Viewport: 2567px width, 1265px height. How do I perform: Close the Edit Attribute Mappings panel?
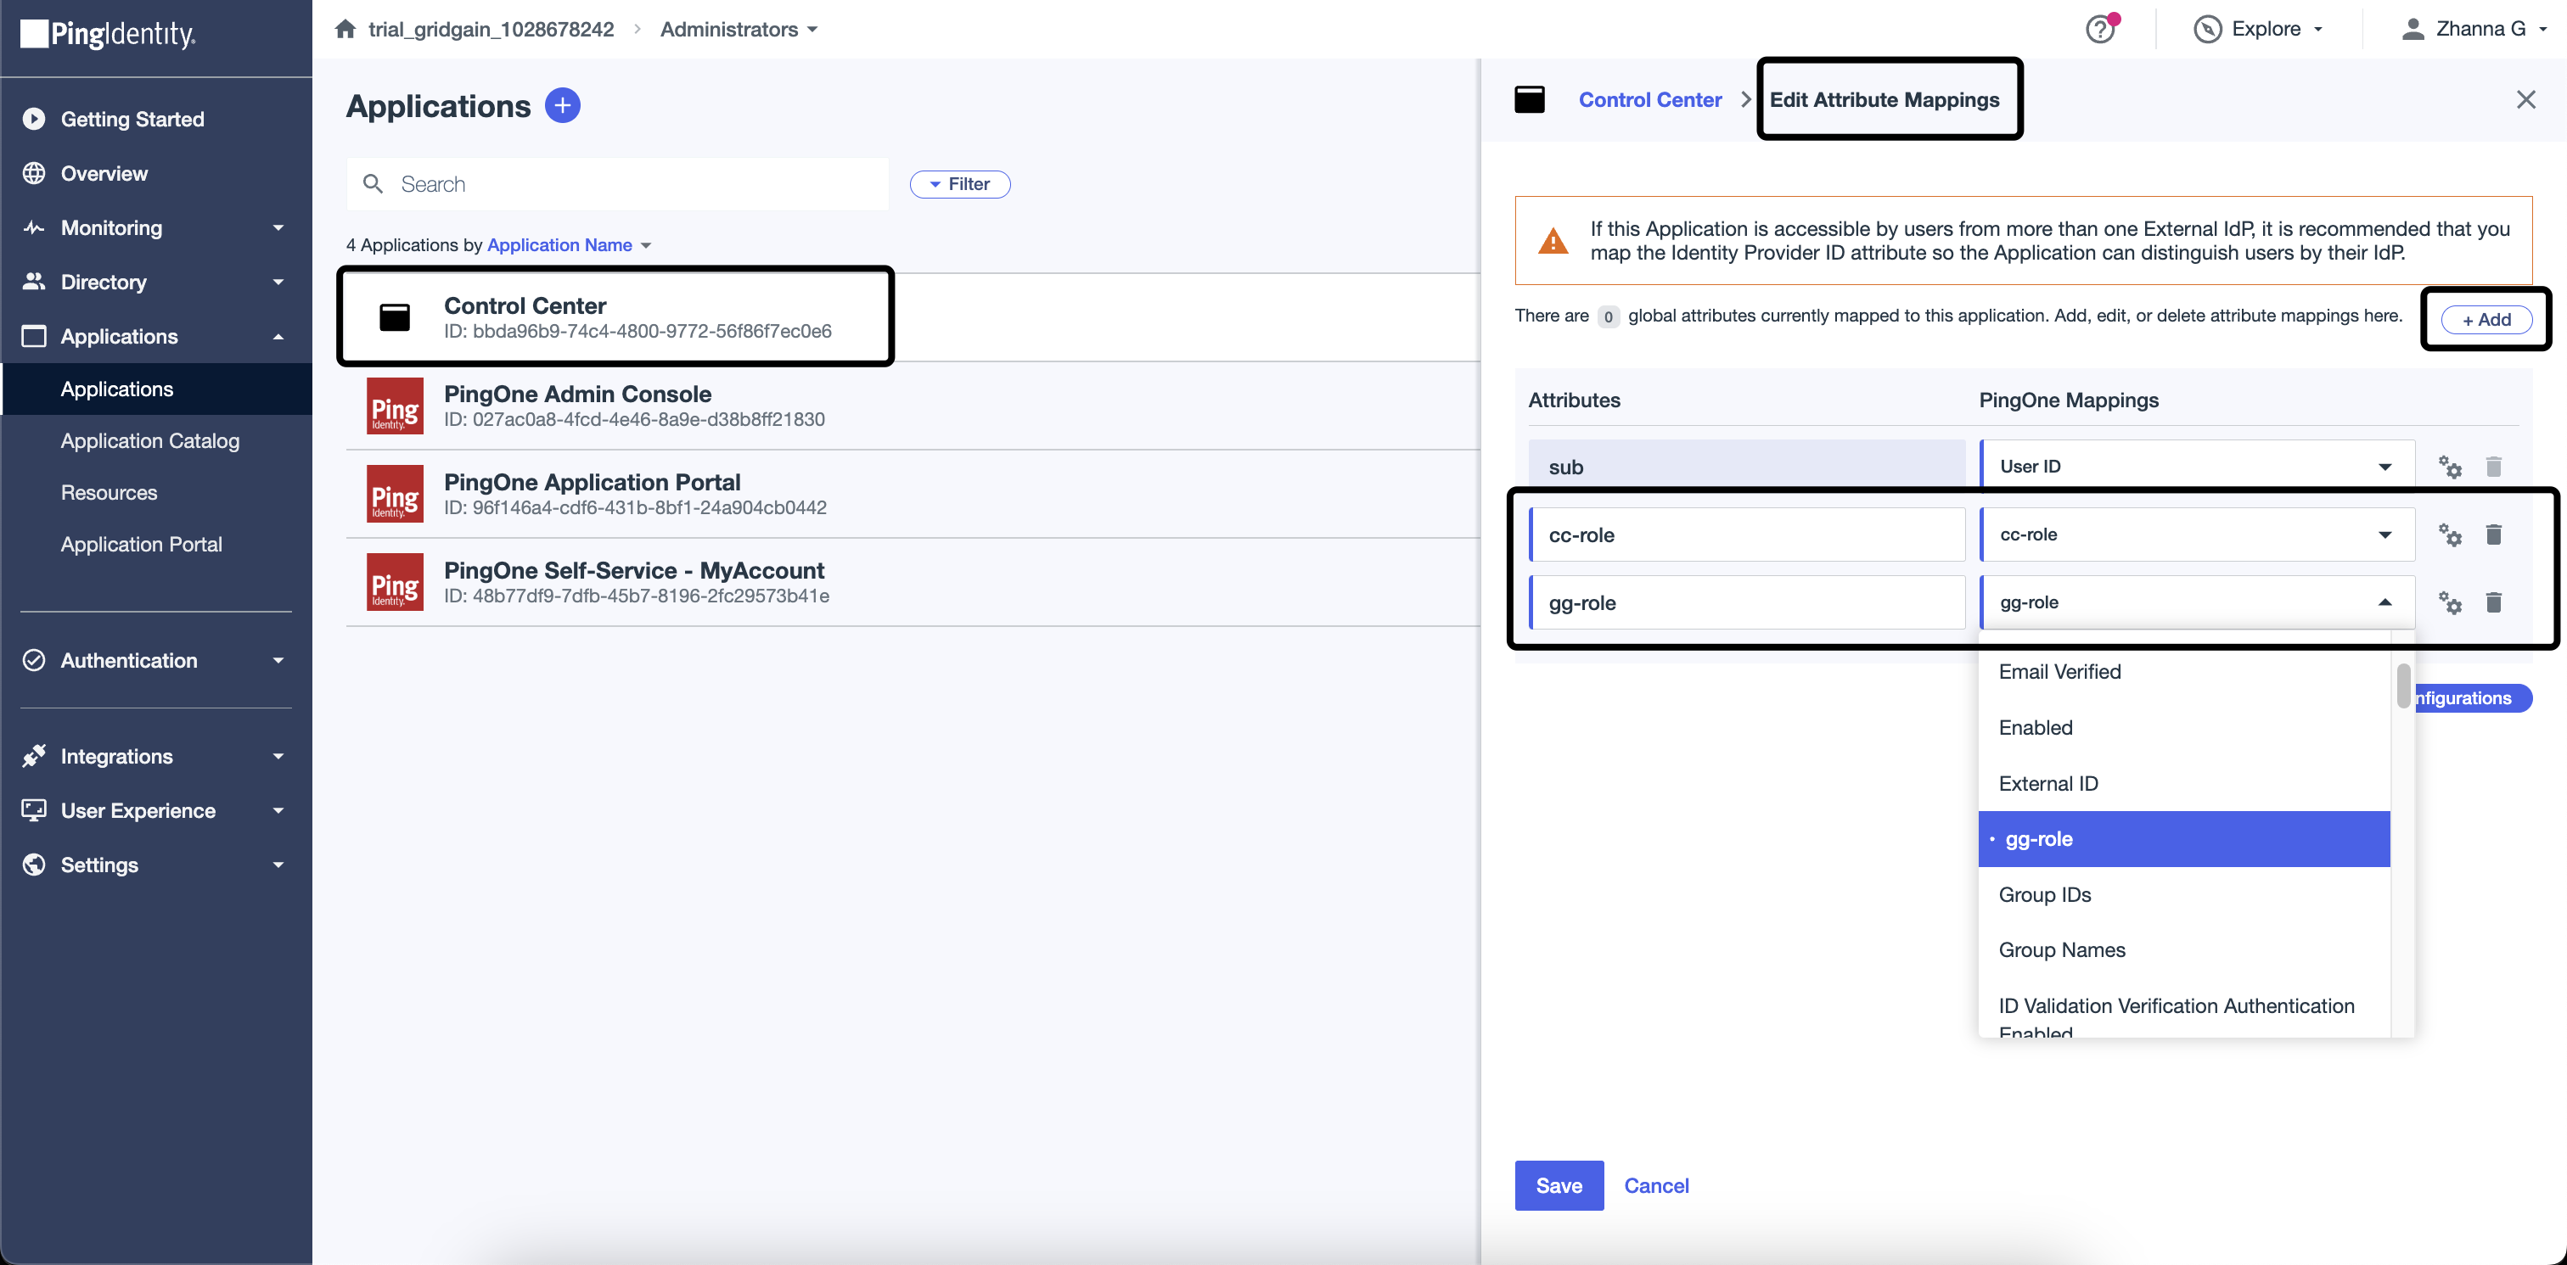(x=2525, y=99)
